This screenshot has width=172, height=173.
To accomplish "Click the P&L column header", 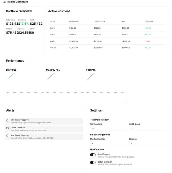I will point(124,21).
